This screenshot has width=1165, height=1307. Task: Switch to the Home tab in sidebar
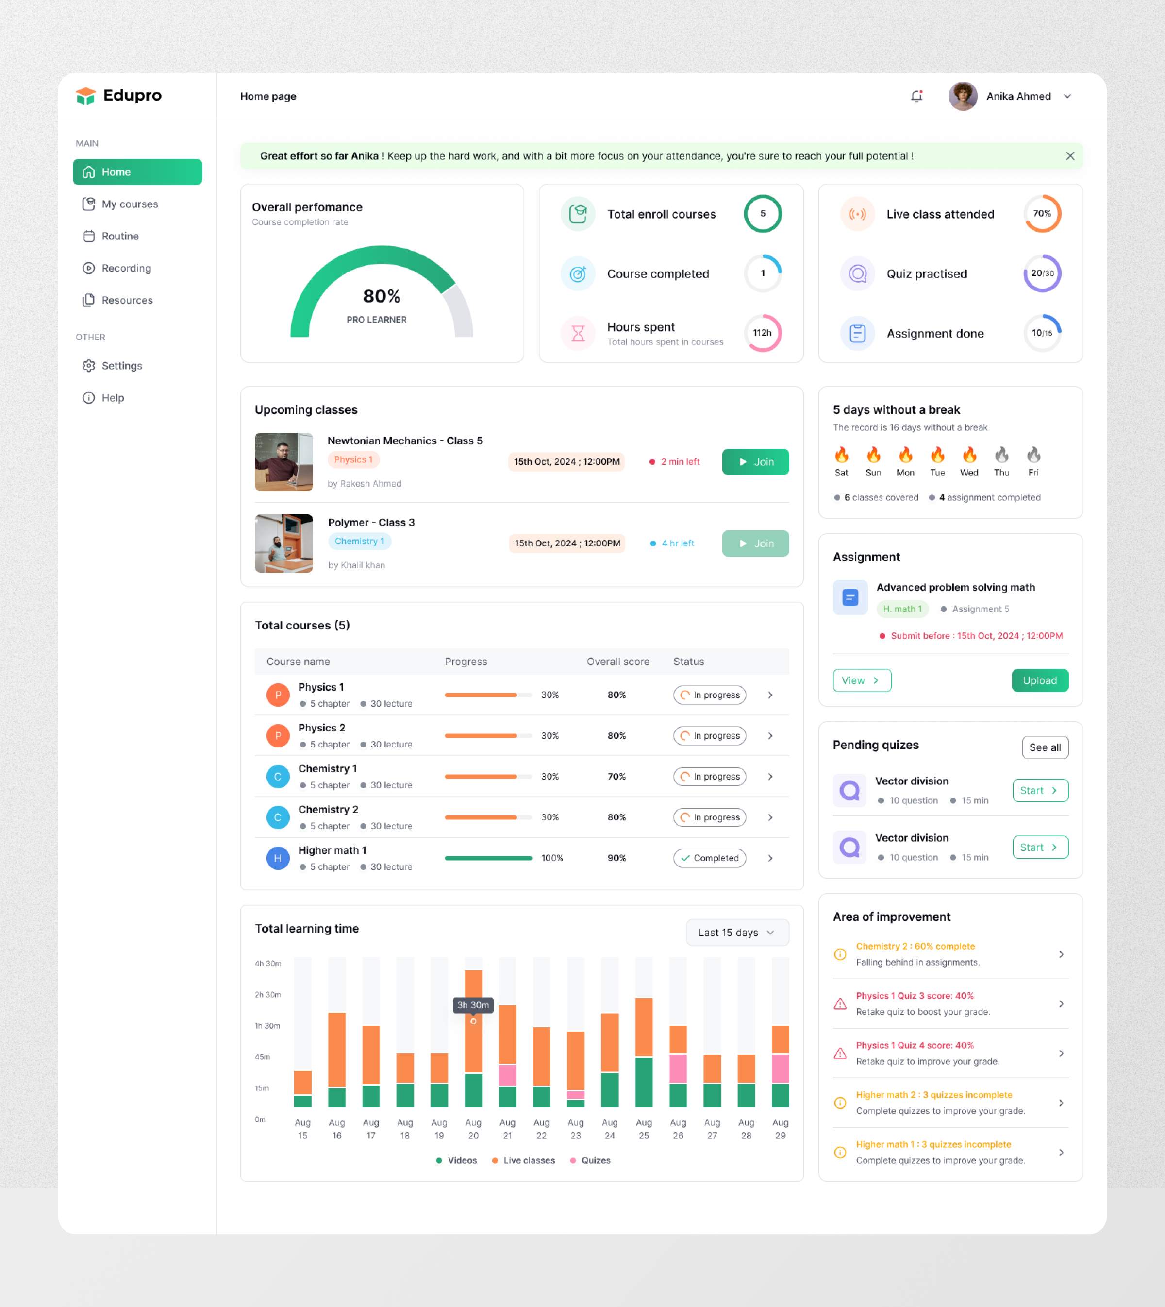click(116, 171)
